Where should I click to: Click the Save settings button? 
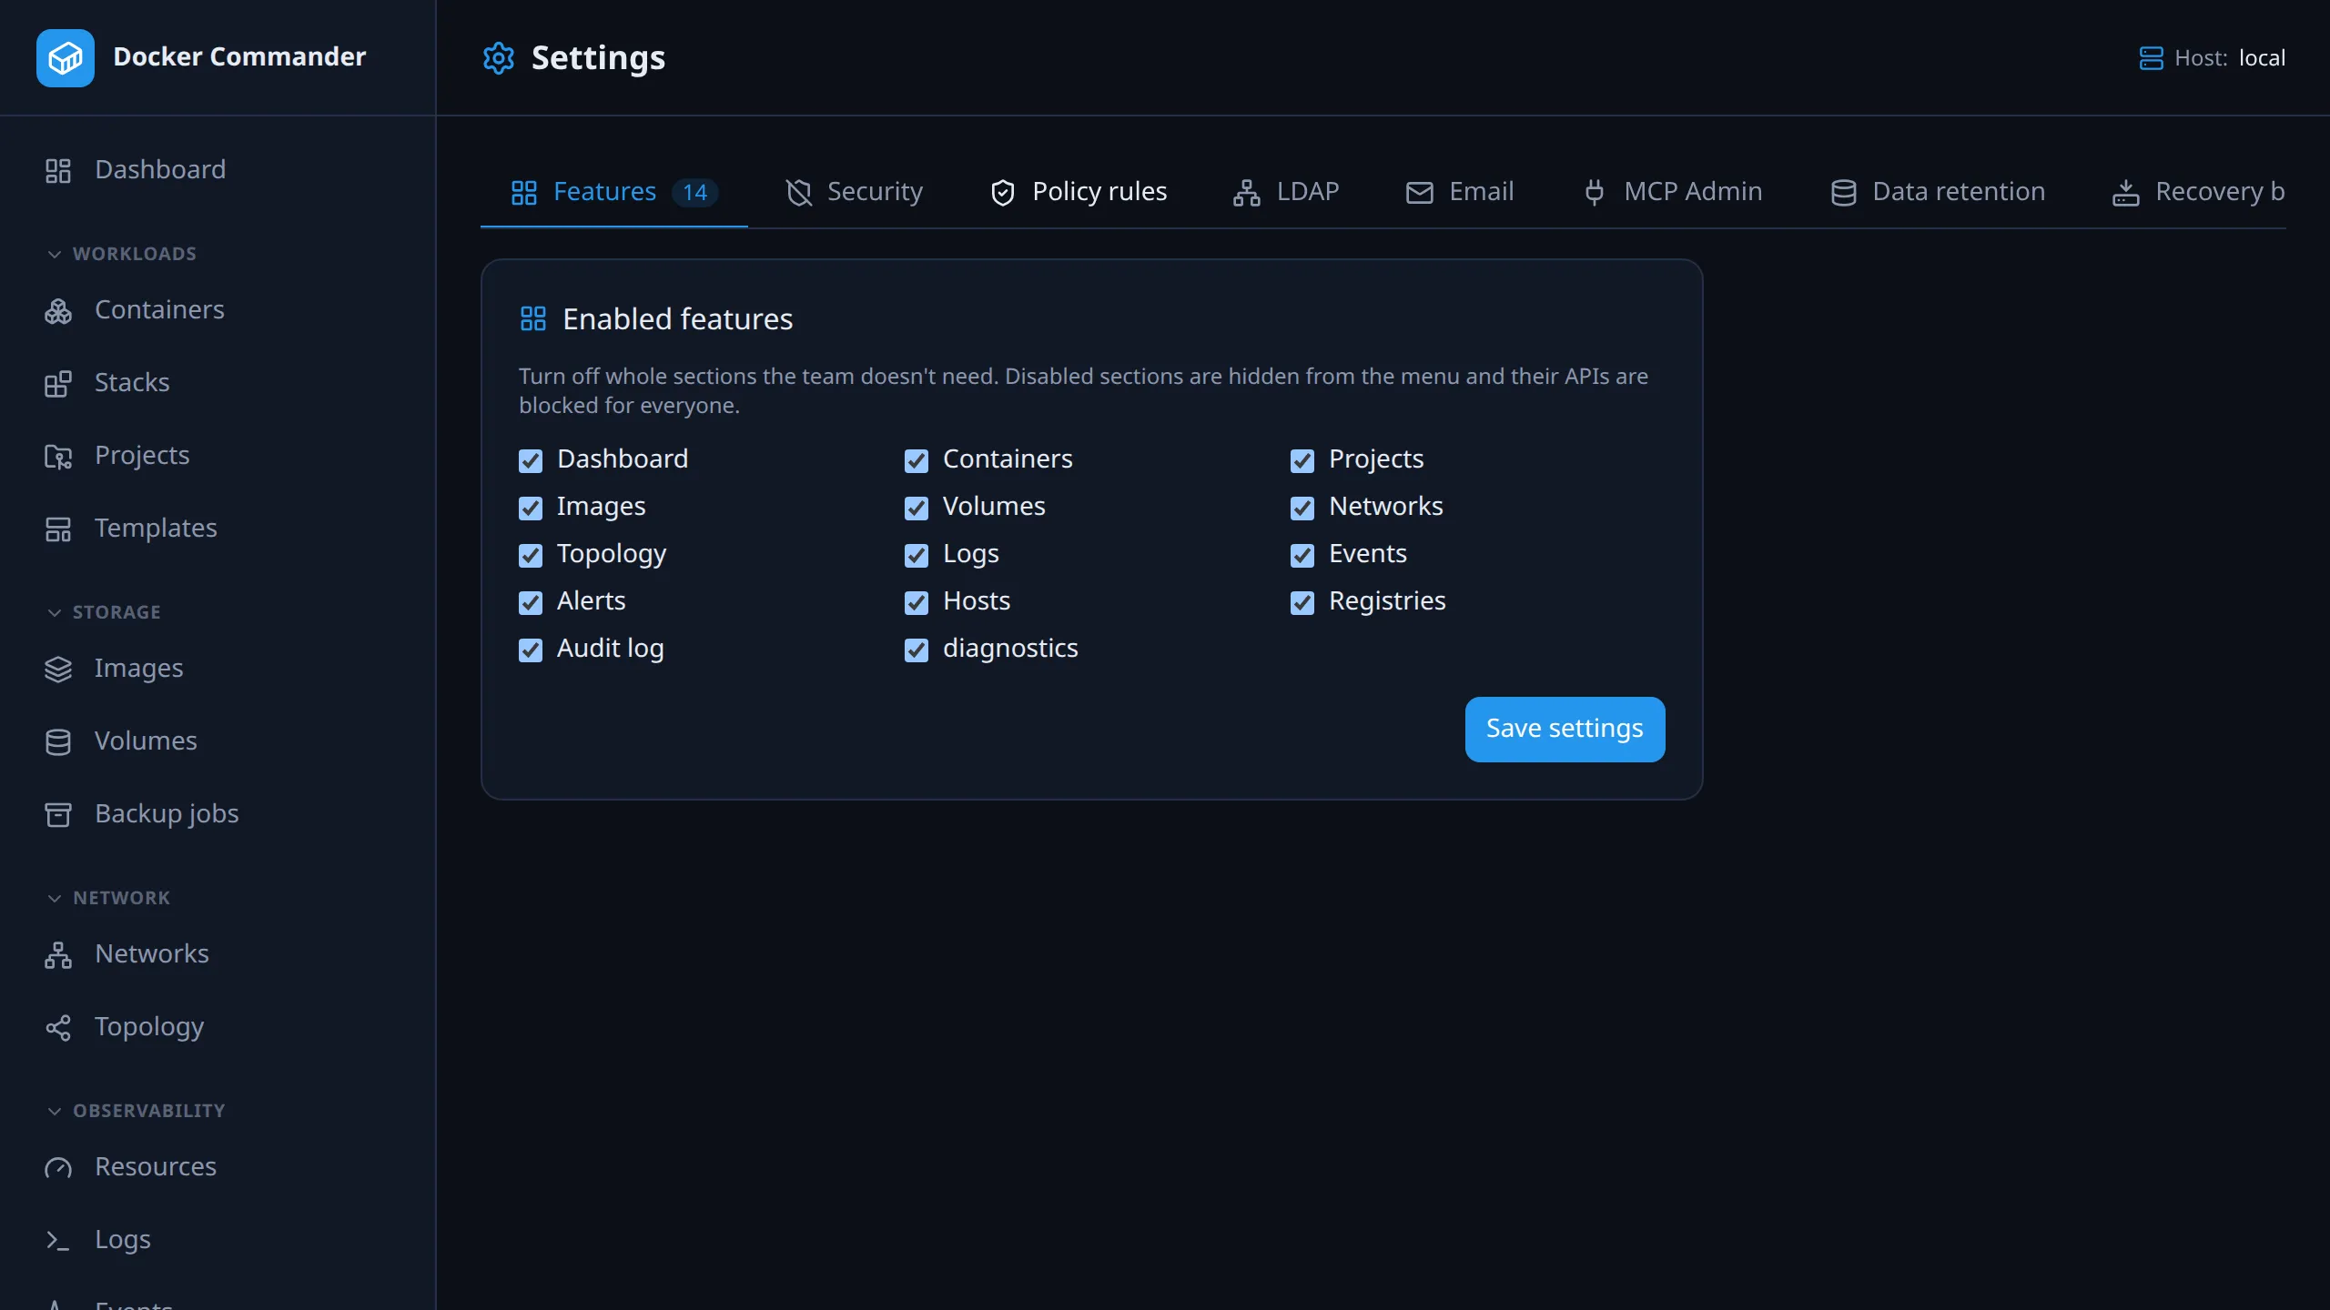[x=1565, y=729]
